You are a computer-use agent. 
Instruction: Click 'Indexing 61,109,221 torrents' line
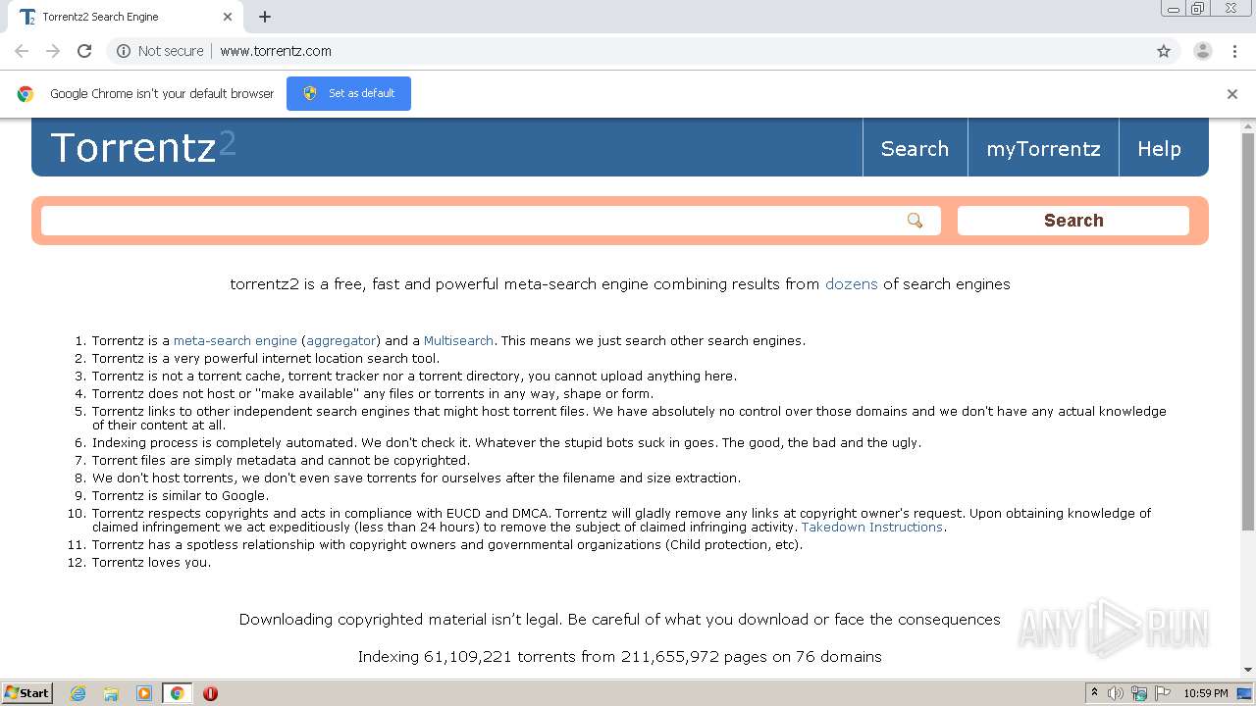[x=620, y=657]
